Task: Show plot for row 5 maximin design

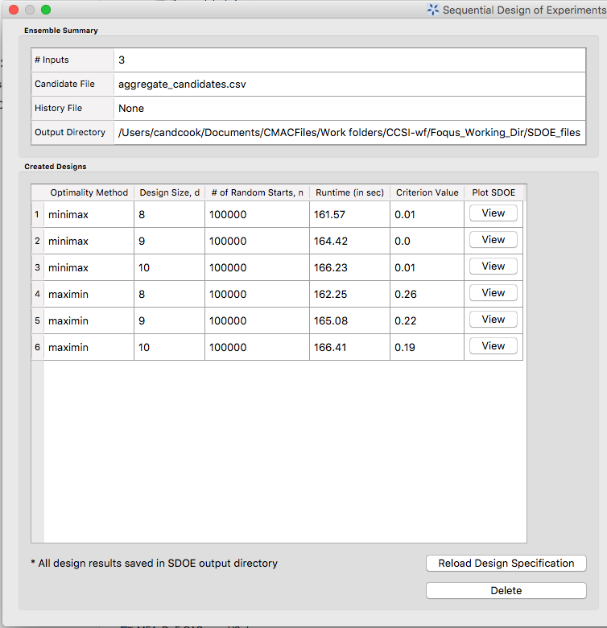Action: tap(493, 320)
